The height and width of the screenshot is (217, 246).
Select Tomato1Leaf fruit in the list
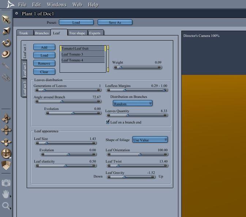(83, 48)
